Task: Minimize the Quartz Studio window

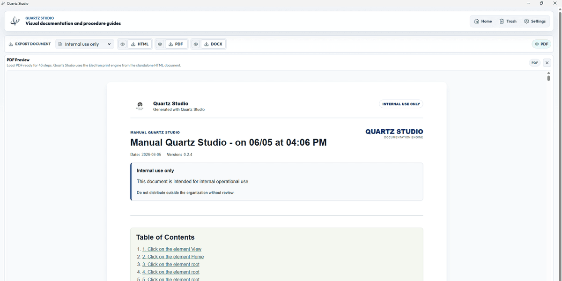Action: [x=528, y=3]
